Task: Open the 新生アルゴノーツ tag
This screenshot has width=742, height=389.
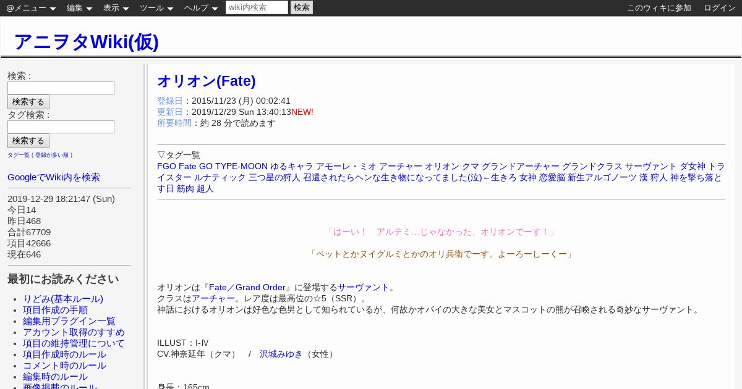Action: point(602,177)
